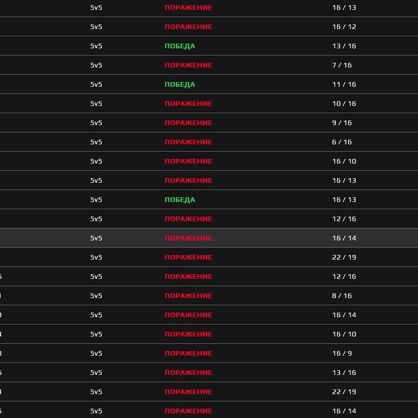Viewport: 418px width, 418px height.
Task: Click 5v5 in the 11 / 16 victory row
Action: tap(96, 84)
